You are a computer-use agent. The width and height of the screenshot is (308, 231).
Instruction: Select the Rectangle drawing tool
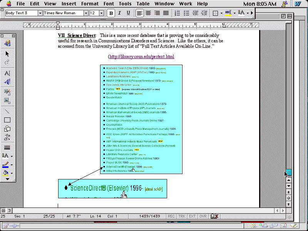coord(7,120)
